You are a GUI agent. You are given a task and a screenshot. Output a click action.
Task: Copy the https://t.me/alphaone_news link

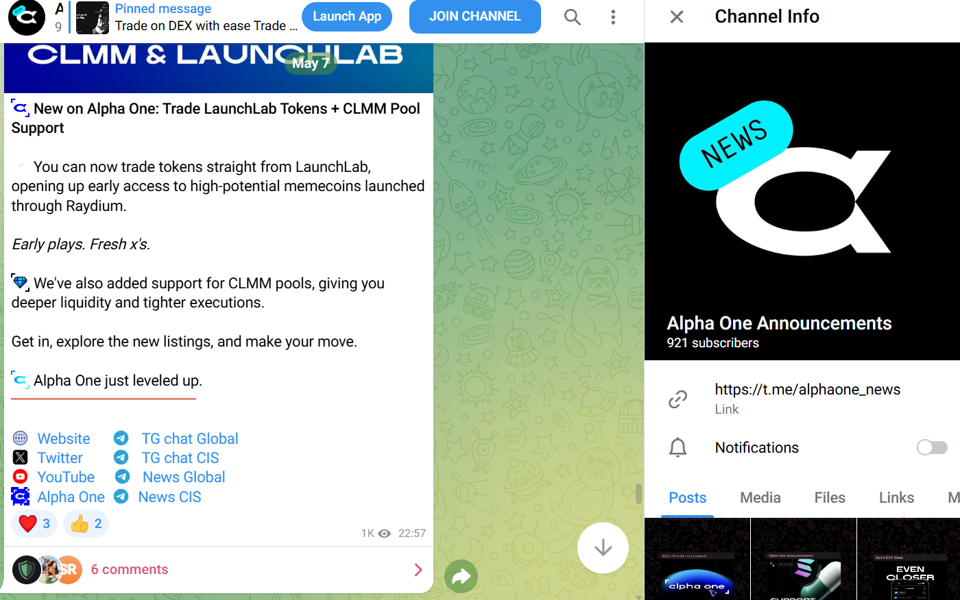point(807,389)
